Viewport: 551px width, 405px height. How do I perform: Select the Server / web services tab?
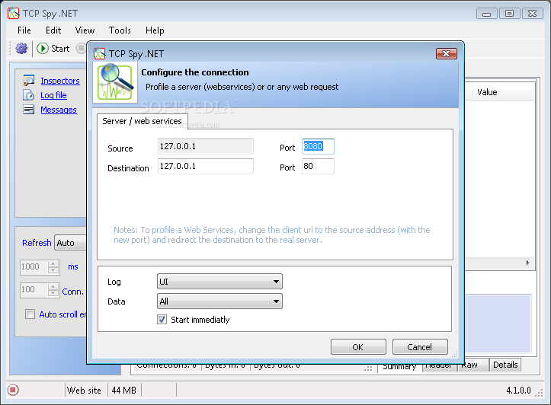pos(142,121)
